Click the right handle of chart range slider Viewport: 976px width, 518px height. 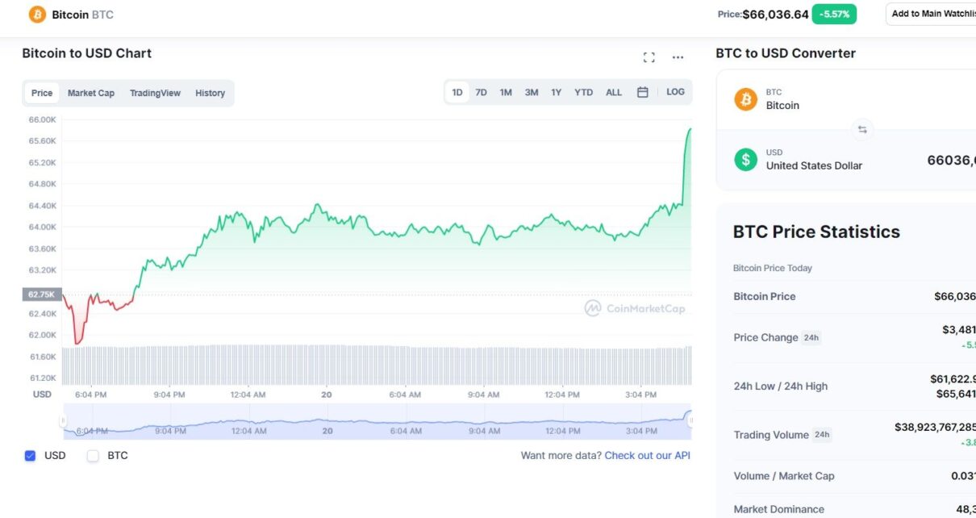(690, 420)
